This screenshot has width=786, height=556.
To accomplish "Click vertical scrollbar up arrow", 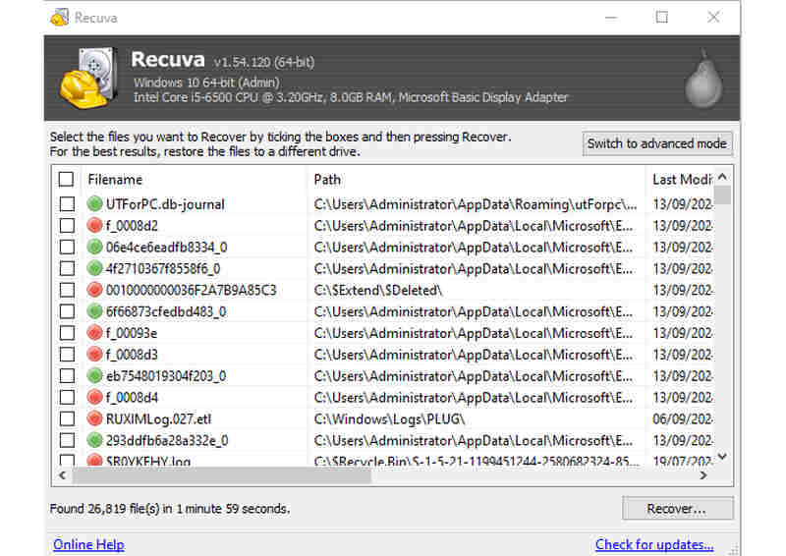I will 722,177.
